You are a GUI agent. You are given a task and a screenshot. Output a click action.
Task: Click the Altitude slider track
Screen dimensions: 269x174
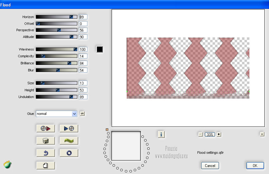coord(56,37)
